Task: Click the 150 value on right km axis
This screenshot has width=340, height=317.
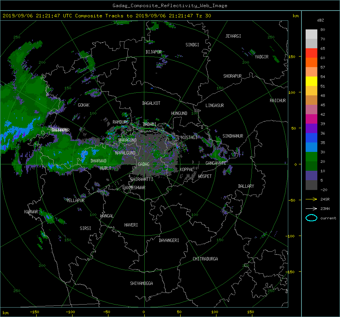Action: pos(292,57)
